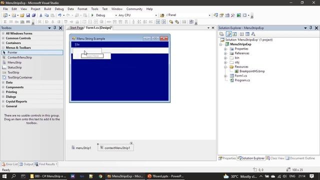
Task: Expand the Containers toolbox group
Action: tap(3, 43)
